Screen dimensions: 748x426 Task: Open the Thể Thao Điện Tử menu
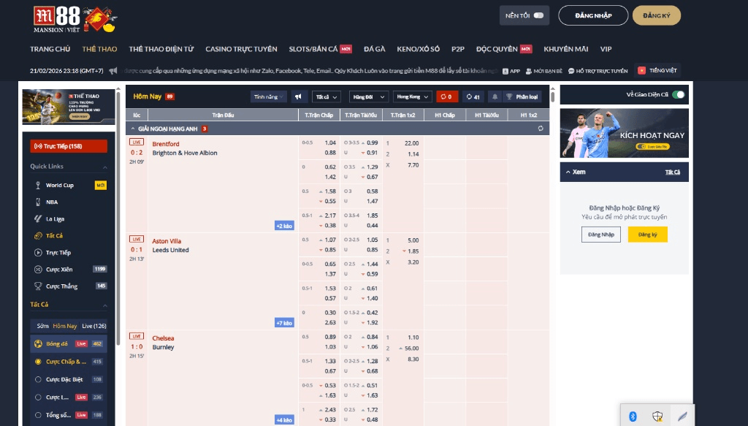(161, 49)
